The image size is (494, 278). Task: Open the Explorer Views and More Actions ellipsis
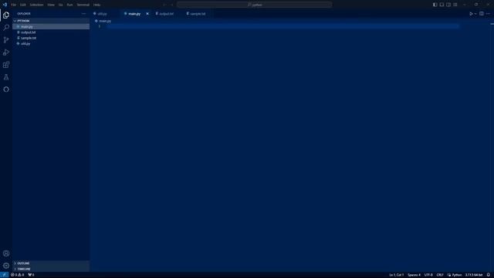pos(83,14)
